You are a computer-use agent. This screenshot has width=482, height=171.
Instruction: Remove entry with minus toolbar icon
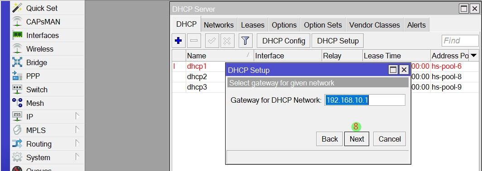[194, 41]
